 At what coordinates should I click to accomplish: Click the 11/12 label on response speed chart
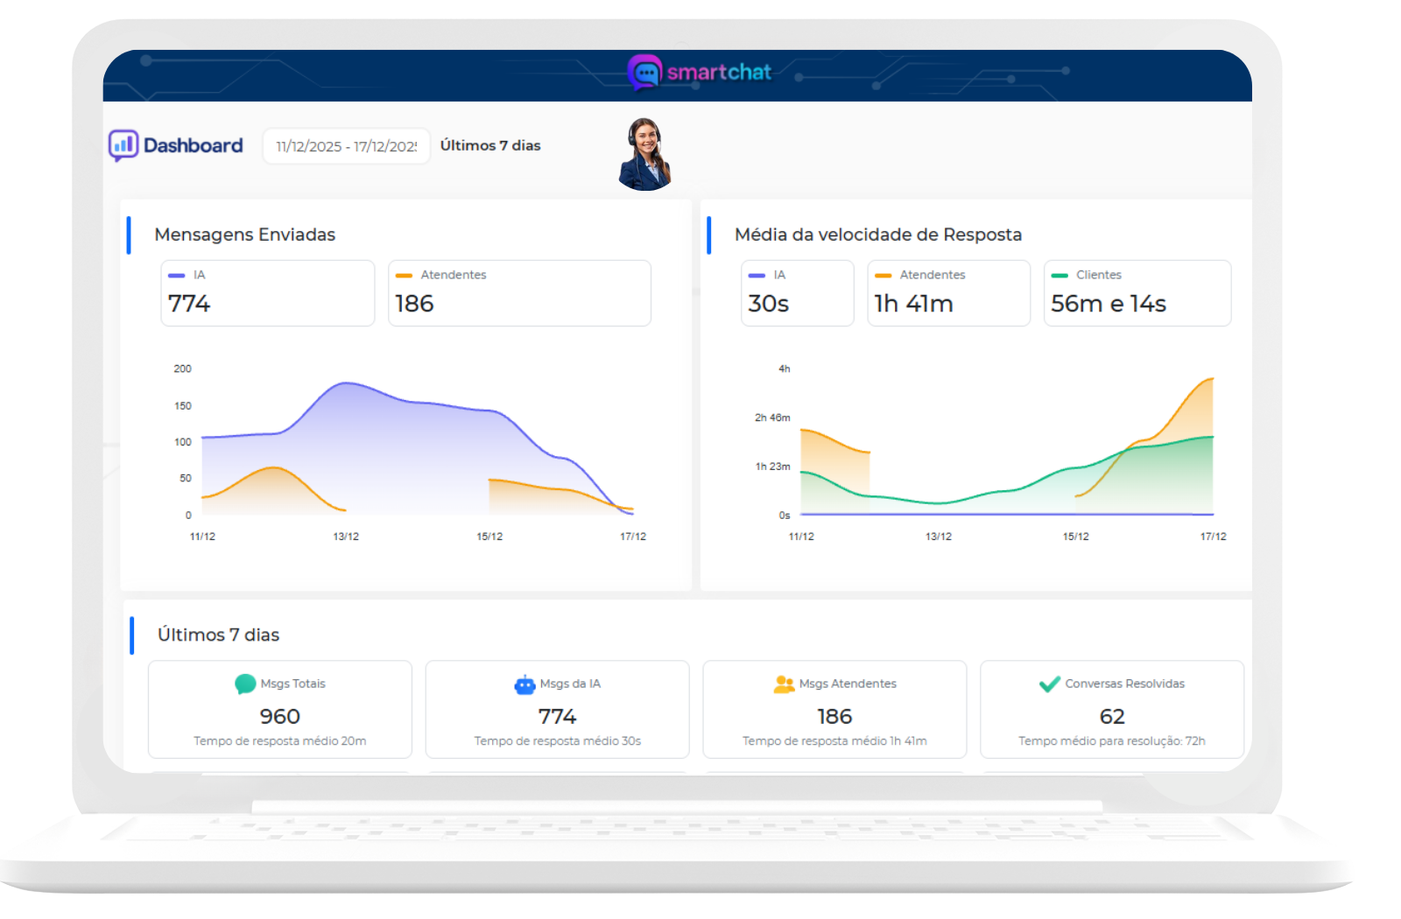click(x=801, y=537)
